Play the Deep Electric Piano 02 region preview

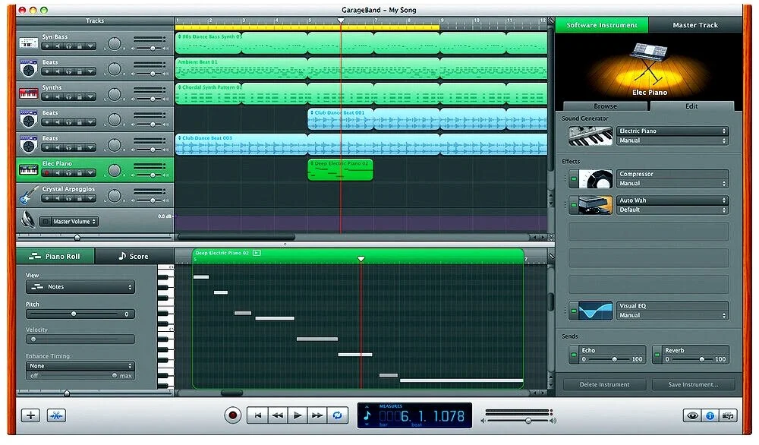[257, 253]
